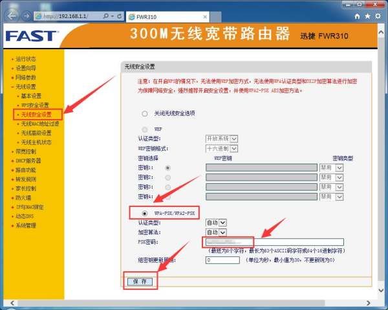Expand 网络参数 in the sidebar
The image size is (388, 310).
tap(26, 78)
